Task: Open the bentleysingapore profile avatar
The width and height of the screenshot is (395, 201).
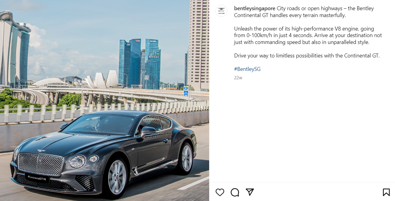Action: coord(221,11)
